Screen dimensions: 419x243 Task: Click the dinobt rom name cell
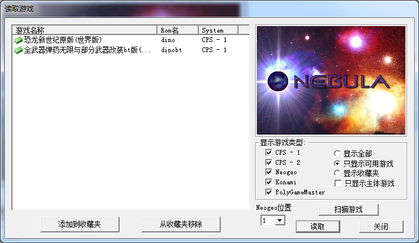click(171, 50)
